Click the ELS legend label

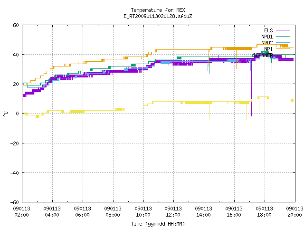(268, 30)
